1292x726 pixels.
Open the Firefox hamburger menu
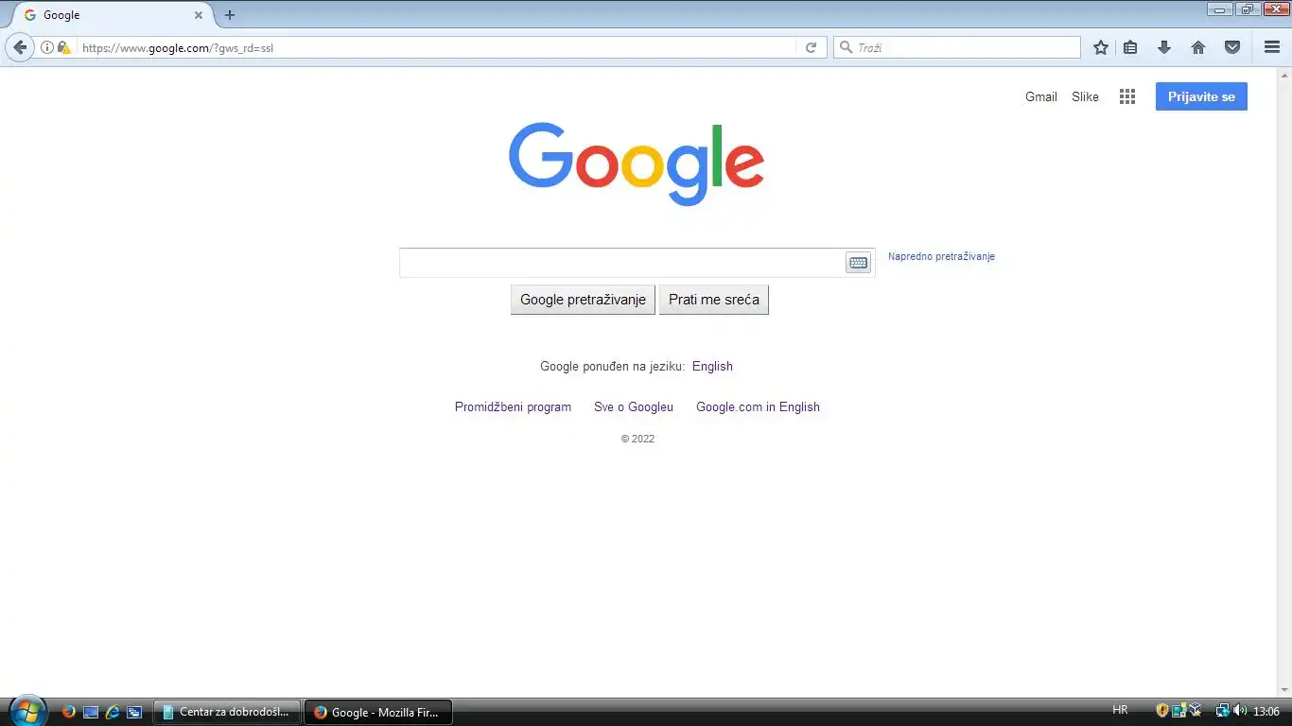1272,47
